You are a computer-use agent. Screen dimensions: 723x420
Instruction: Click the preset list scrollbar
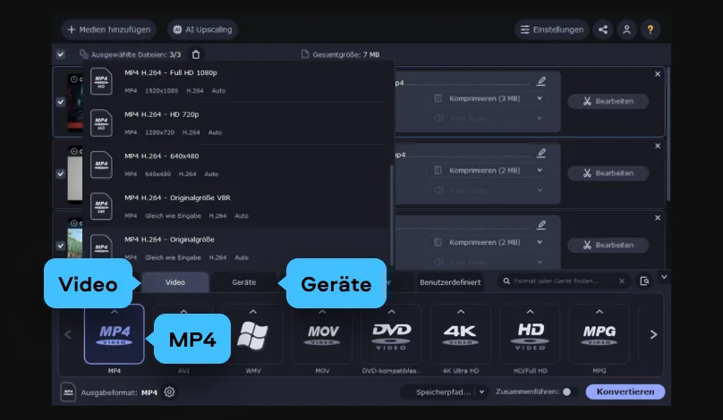click(392, 214)
